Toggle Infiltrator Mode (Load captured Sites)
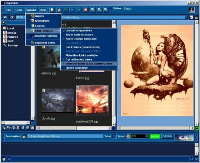 (89, 64)
